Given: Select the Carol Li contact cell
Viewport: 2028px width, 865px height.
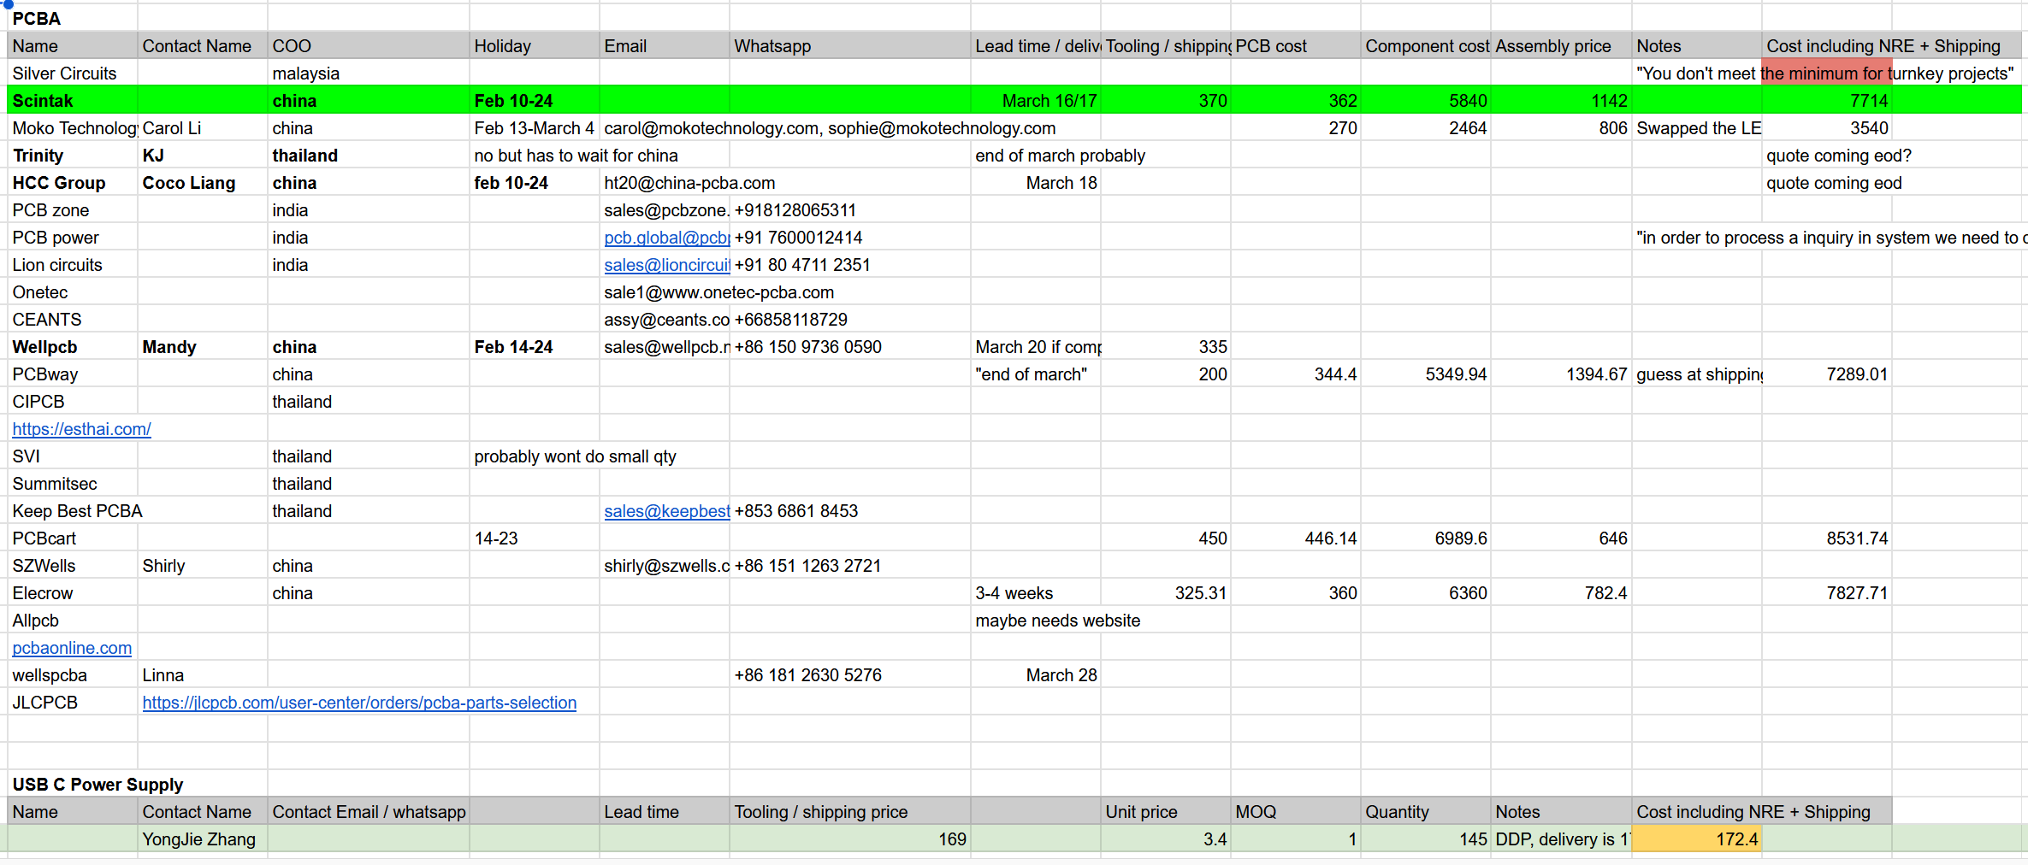Looking at the screenshot, I should [203, 128].
